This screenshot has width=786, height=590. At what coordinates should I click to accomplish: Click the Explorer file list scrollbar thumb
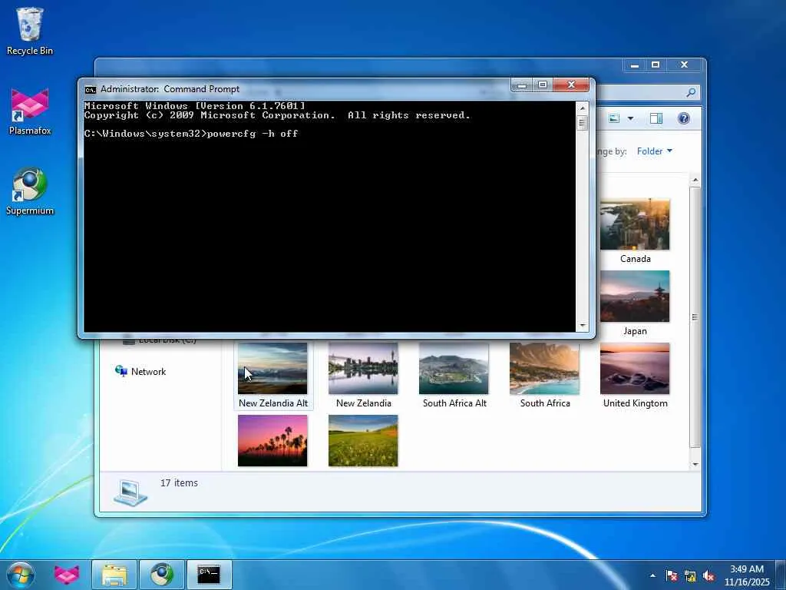(695, 317)
